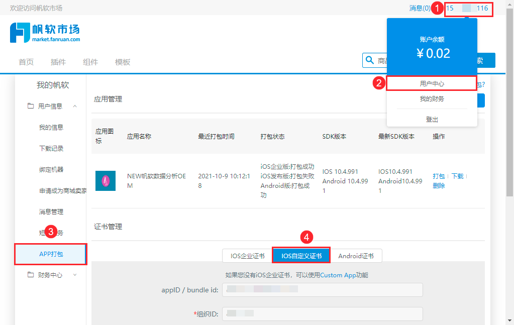Open 申请成为商城卖家 in sidebar
The image size is (514, 325).
pos(63,190)
